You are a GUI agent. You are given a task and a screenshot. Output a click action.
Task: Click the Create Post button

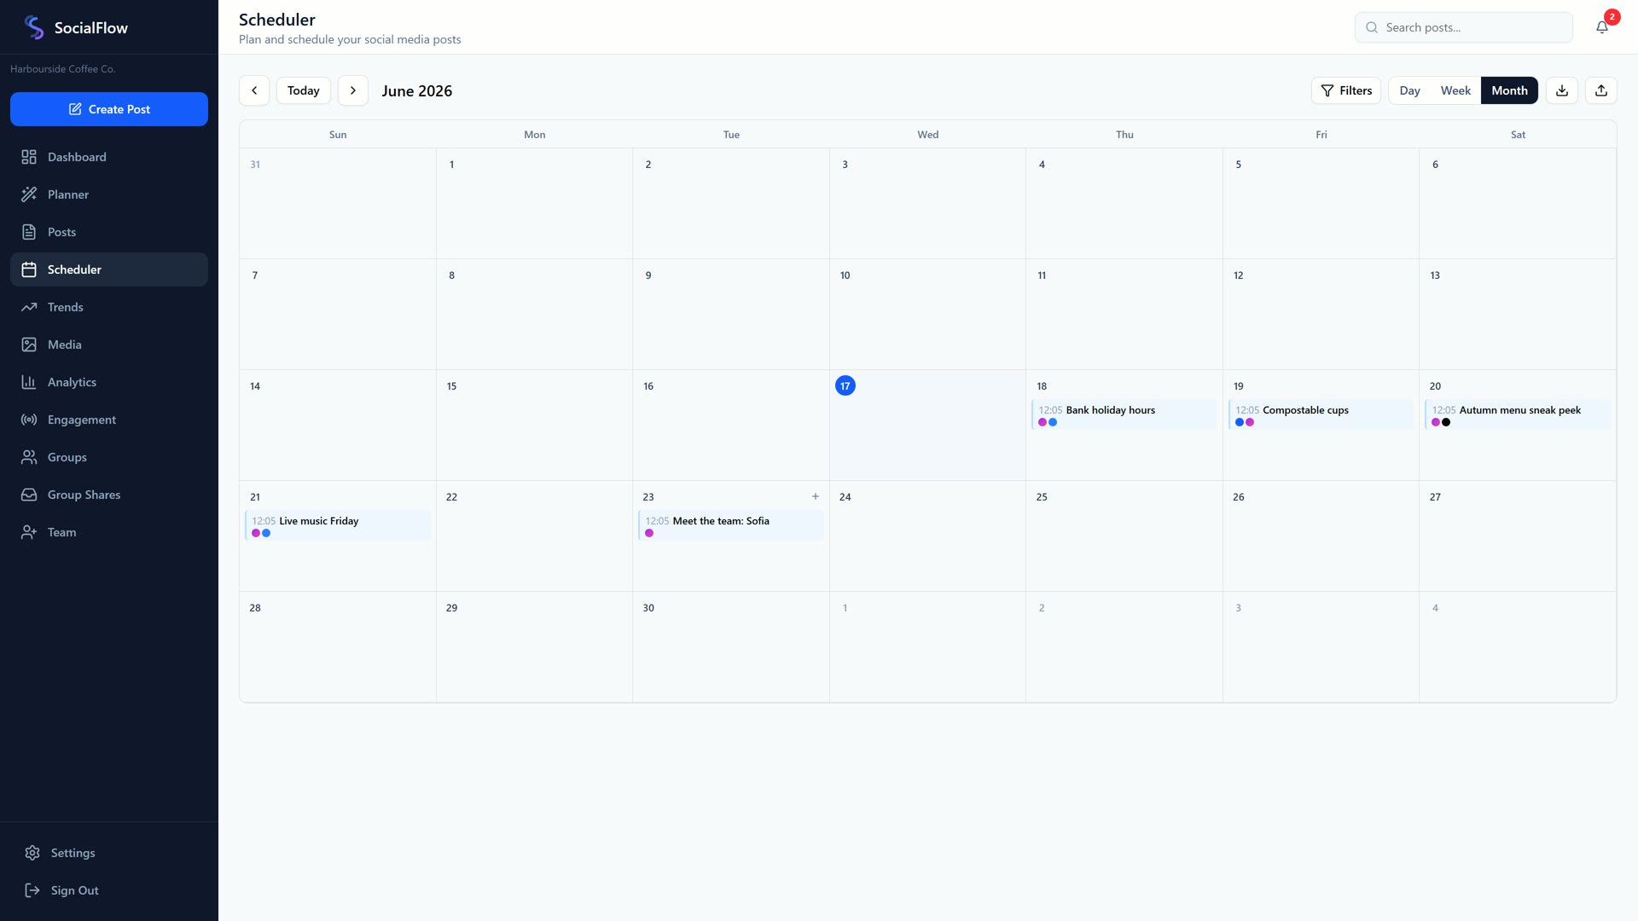click(109, 109)
